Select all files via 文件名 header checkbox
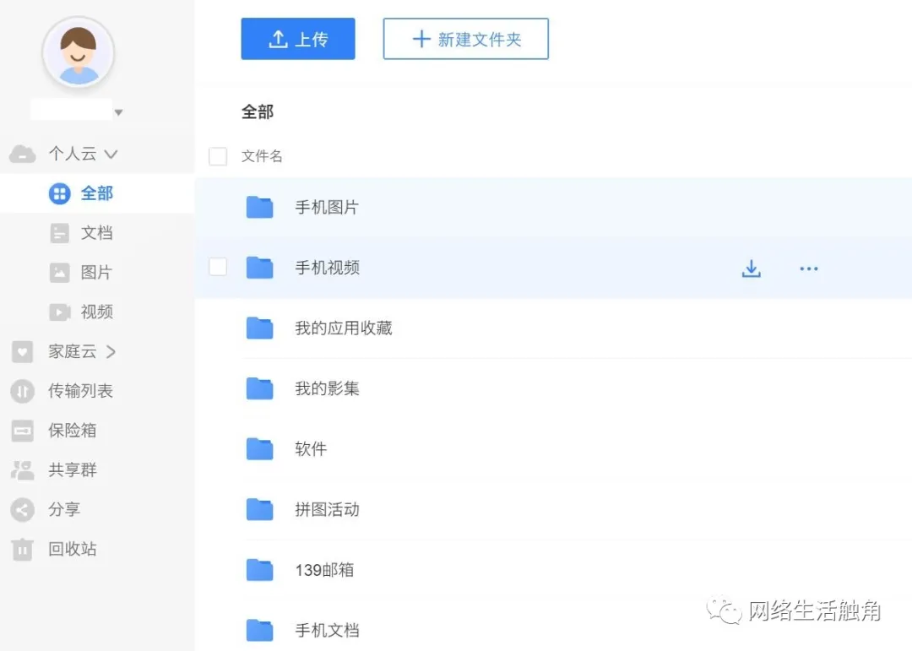This screenshot has height=651, width=912. pos(218,156)
